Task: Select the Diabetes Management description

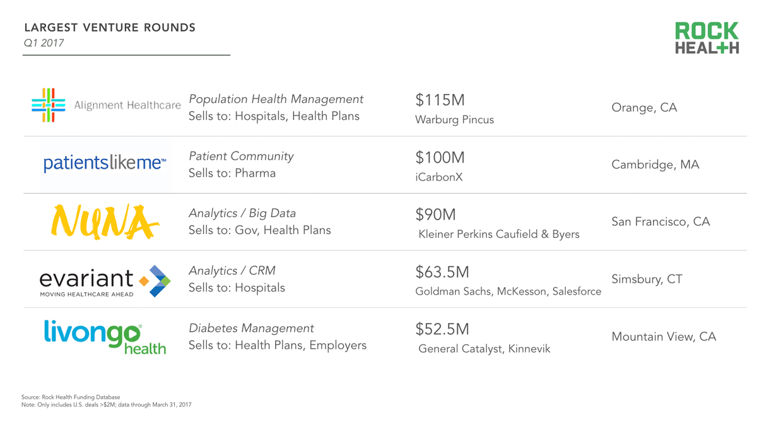Action: 251,328
